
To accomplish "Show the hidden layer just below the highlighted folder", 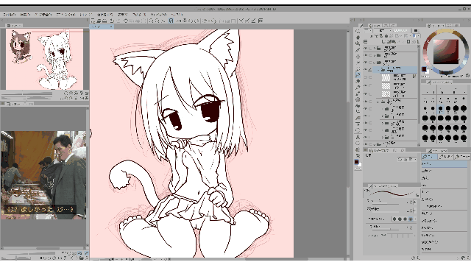I will (x=366, y=77).
